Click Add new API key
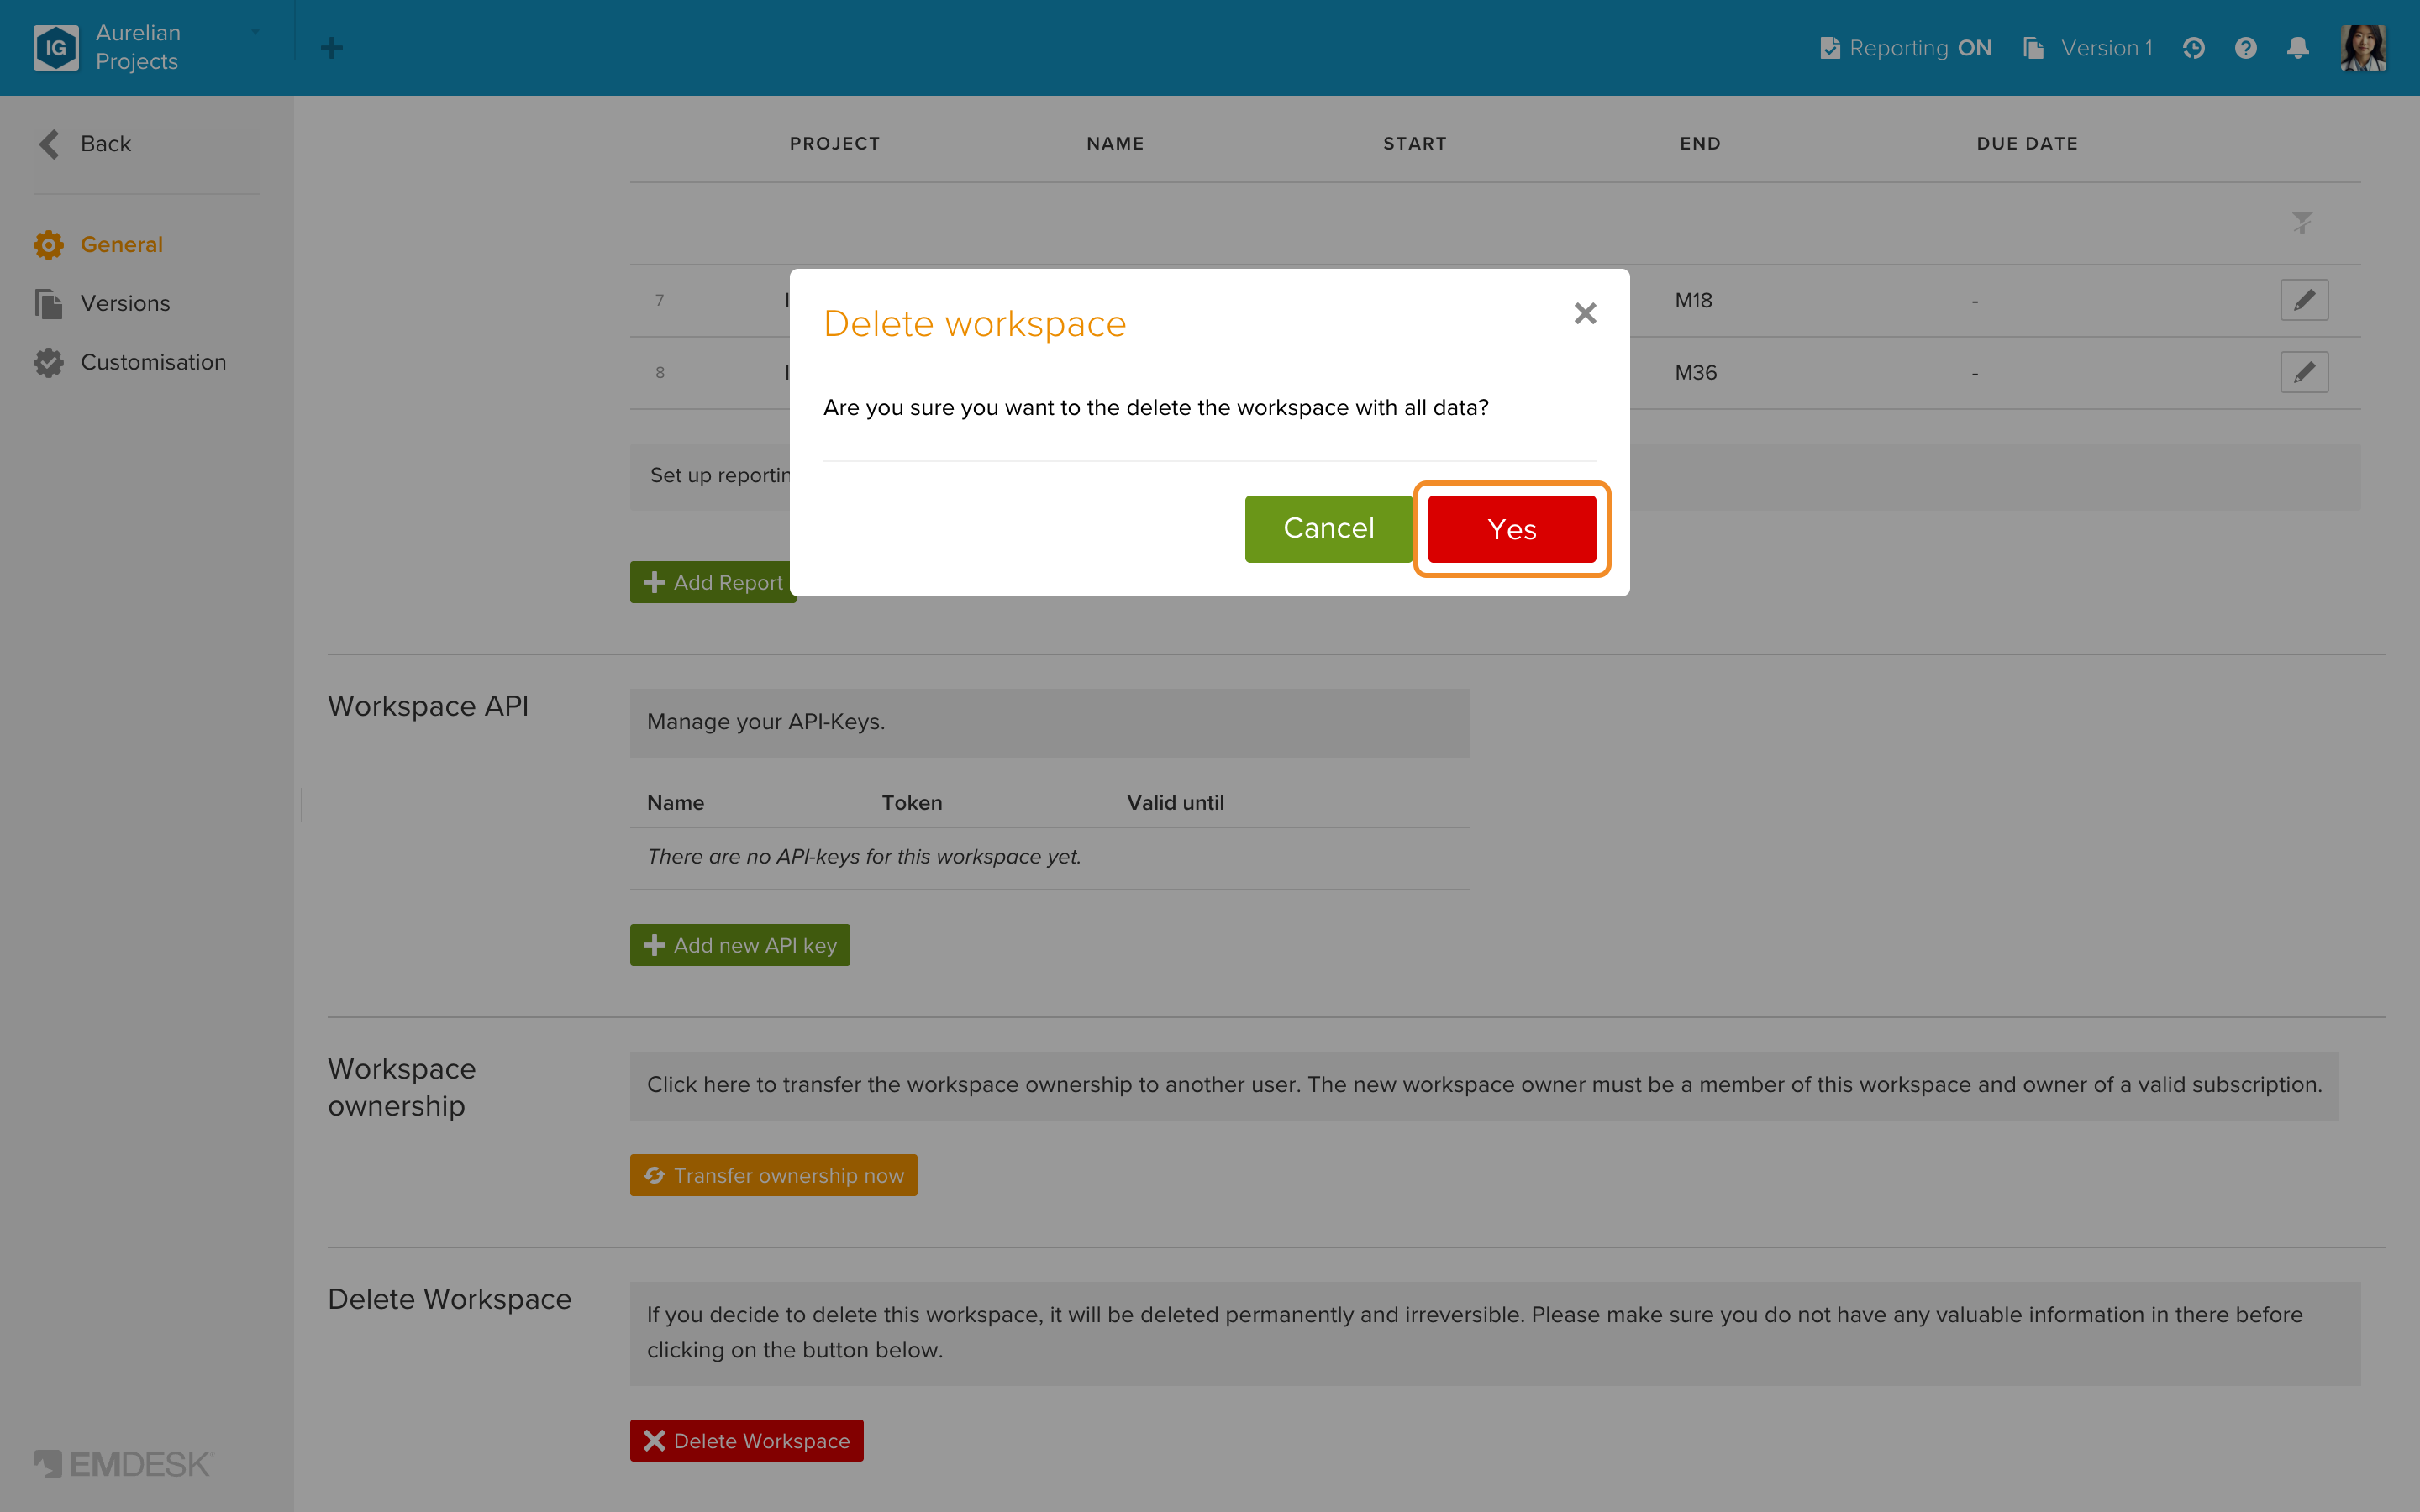This screenshot has height=1512, width=2420. pos(740,945)
